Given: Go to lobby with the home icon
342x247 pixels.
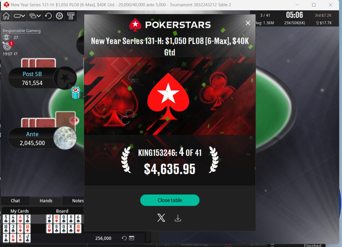Looking at the screenshot, I should click(6, 16).
